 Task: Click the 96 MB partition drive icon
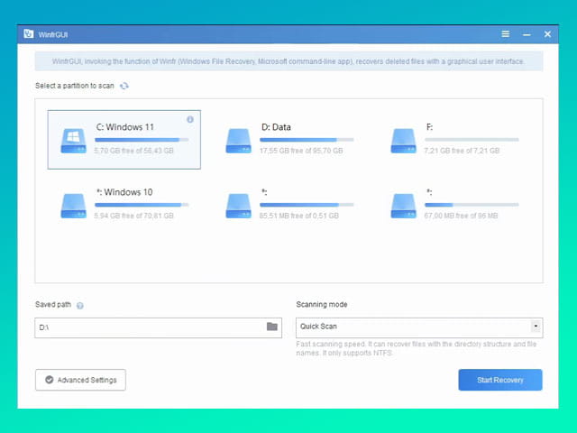point(403,206)
